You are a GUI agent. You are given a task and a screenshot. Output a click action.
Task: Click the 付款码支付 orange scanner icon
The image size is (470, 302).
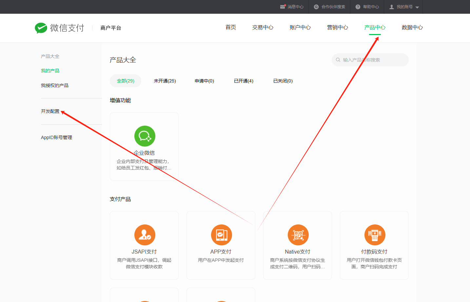point(375,235)
